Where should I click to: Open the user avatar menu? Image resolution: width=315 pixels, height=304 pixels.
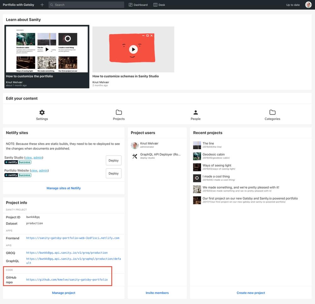tap(308, 5)
